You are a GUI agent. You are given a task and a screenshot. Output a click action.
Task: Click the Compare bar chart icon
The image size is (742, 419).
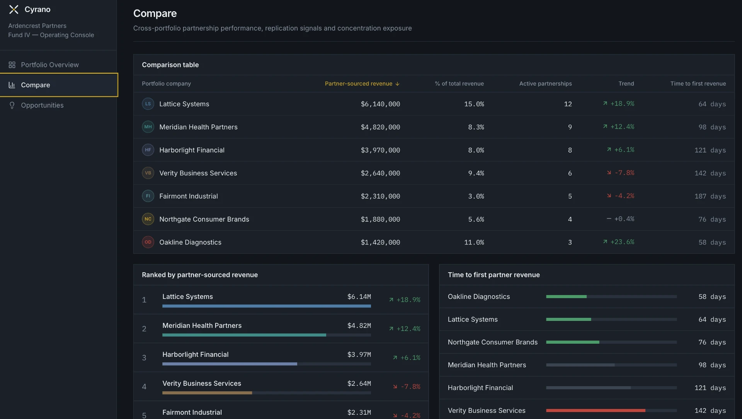(12, 85)
